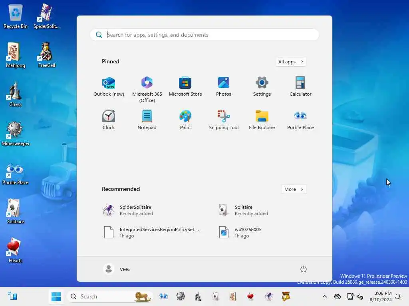The height and width of the screenshot is (306, 409).
Task: Open Mahjong from the taskbar
Action: (x=233, y=296)
